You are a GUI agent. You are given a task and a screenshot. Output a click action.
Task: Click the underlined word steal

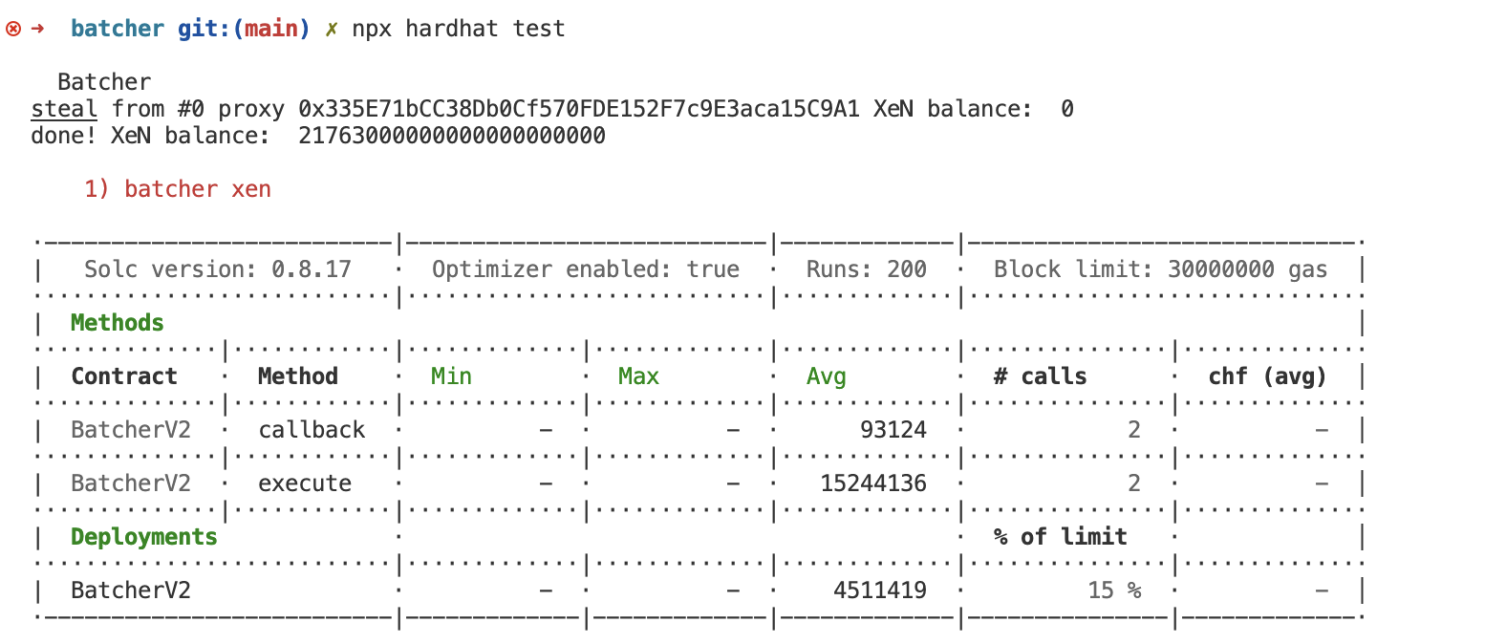pos(64,109)
